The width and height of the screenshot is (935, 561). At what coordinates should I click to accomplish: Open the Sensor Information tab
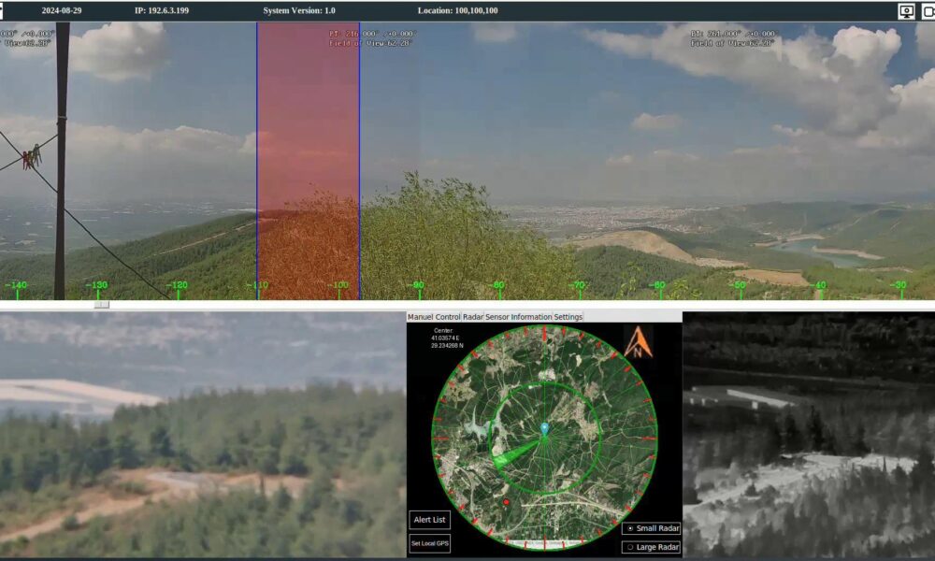pos(518,317)
